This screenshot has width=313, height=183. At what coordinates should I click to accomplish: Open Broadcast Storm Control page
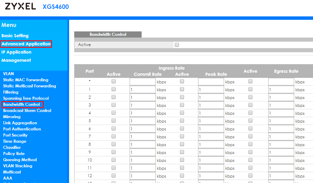tap(27, 111)
